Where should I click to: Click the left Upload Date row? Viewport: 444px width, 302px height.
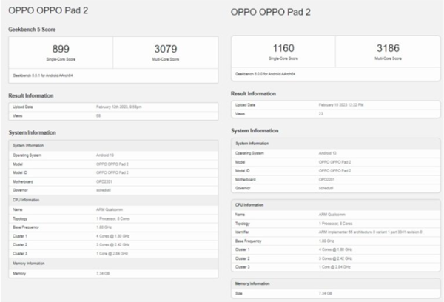tap(111, 108)
